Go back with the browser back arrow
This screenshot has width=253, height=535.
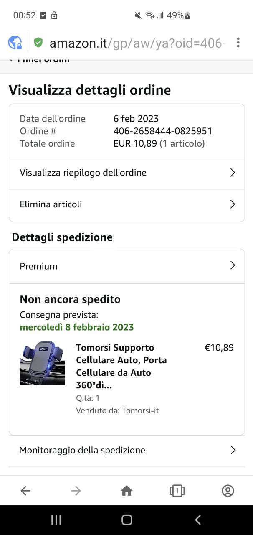coord(25,491)
